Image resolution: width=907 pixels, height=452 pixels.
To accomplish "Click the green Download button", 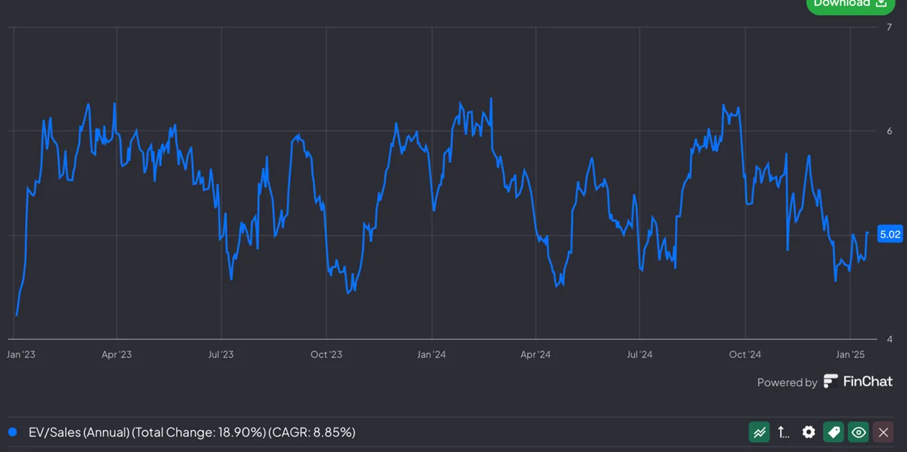I will pyautogui.click(x=850, y=5).
